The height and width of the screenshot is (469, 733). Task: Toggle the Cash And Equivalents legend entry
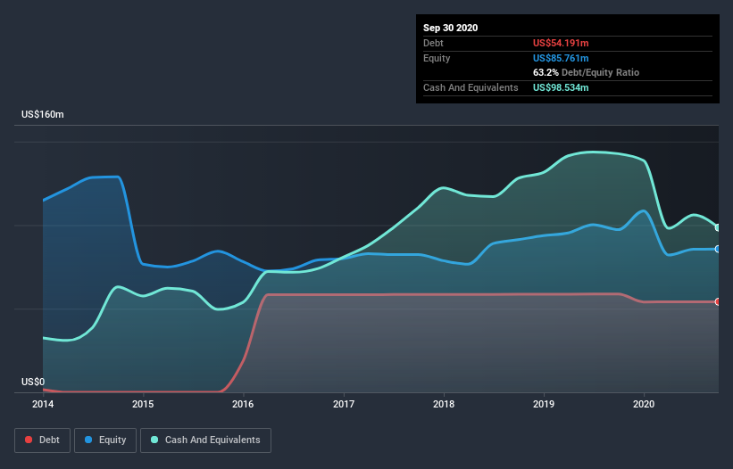pos(205,440)
